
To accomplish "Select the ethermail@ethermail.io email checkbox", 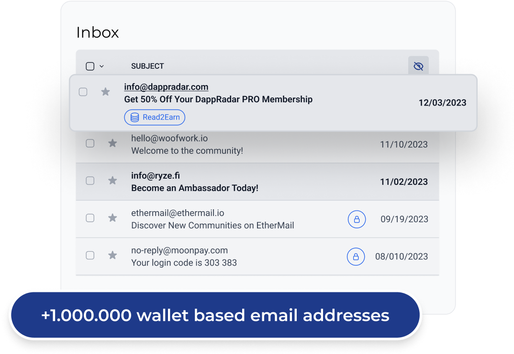I will click(90, 218).
